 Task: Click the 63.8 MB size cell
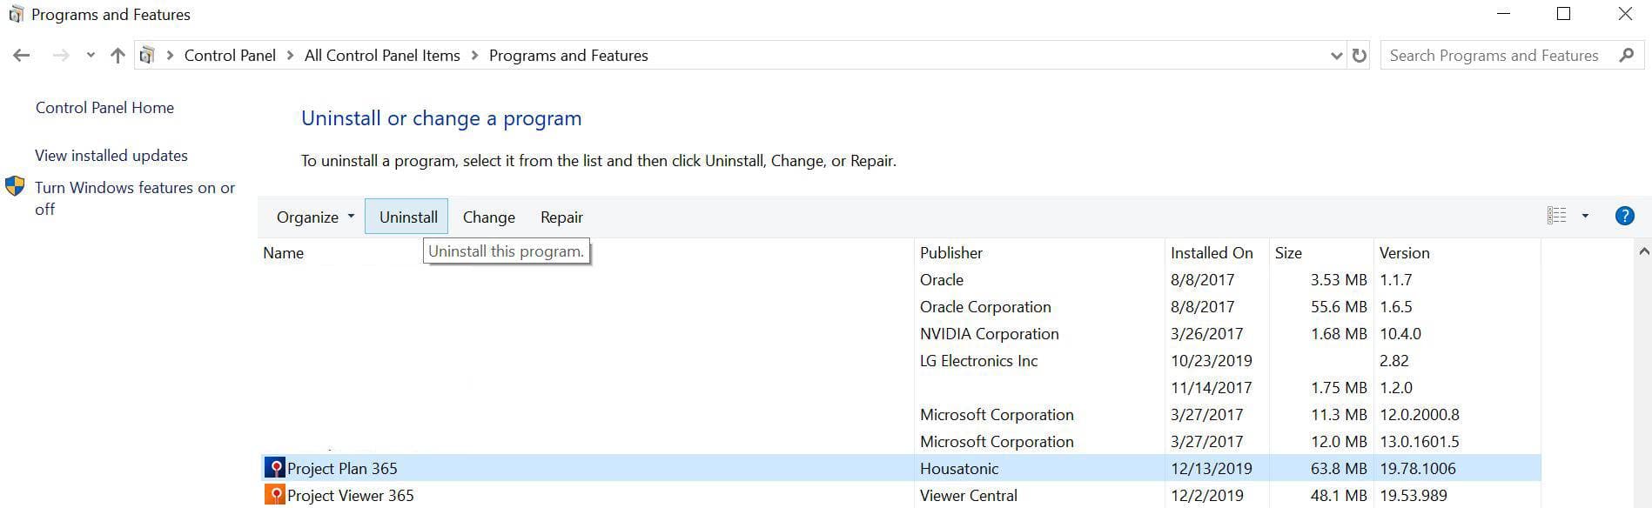click(x=1339, y=468)
